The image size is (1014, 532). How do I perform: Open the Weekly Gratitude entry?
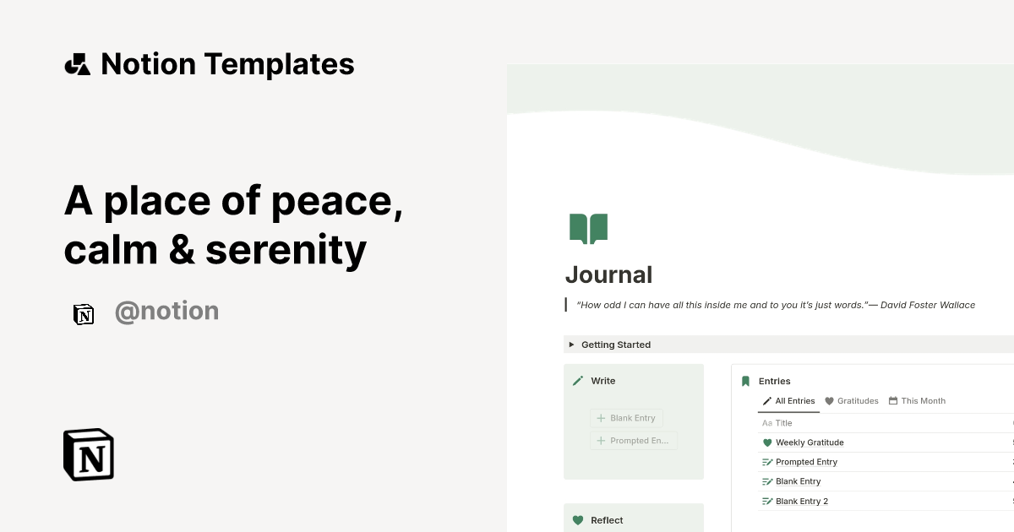pyautogui.click(x=809, y=442)
